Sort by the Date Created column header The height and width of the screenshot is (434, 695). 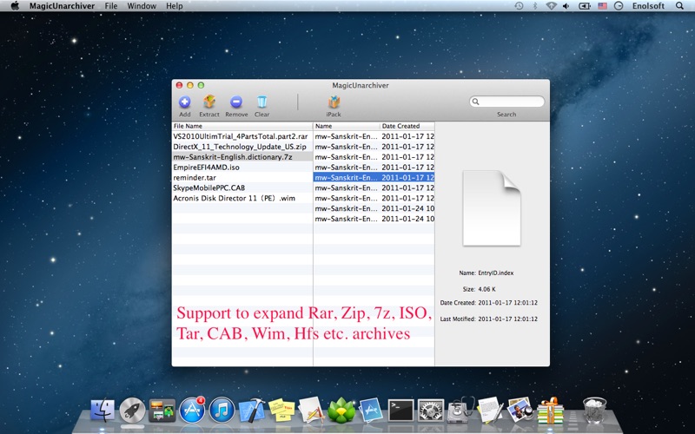coord(407,126)
